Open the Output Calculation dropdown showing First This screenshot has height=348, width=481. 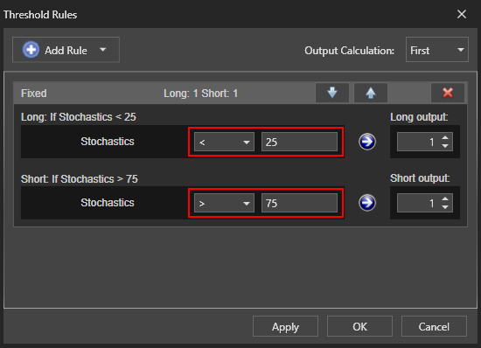pos(436,50)
